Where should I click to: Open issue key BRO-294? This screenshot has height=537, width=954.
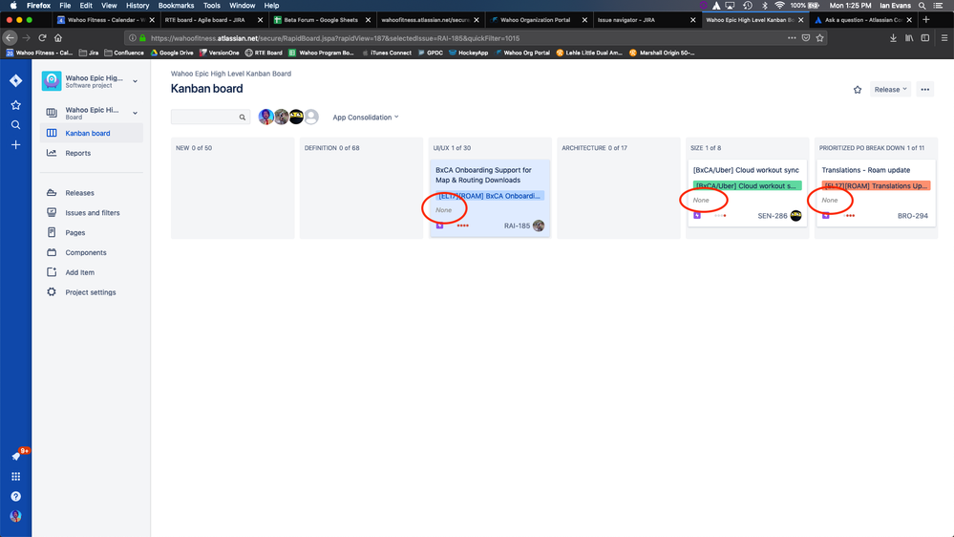click(x=913, y=216)
